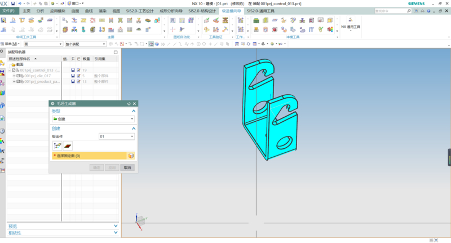Close the 毛坯生成器 dialog
The height and width of the screenshot is (243, 451).
(x=134, y=104)
